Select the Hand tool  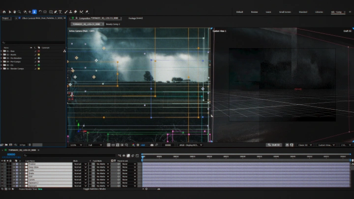[x=15, y=12]
